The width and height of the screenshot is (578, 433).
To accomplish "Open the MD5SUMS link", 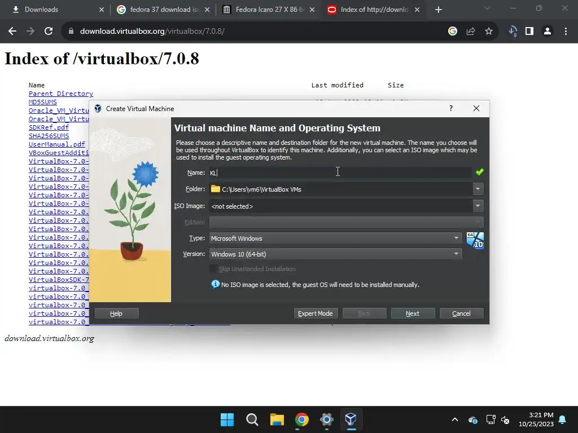I will point(43,102).
